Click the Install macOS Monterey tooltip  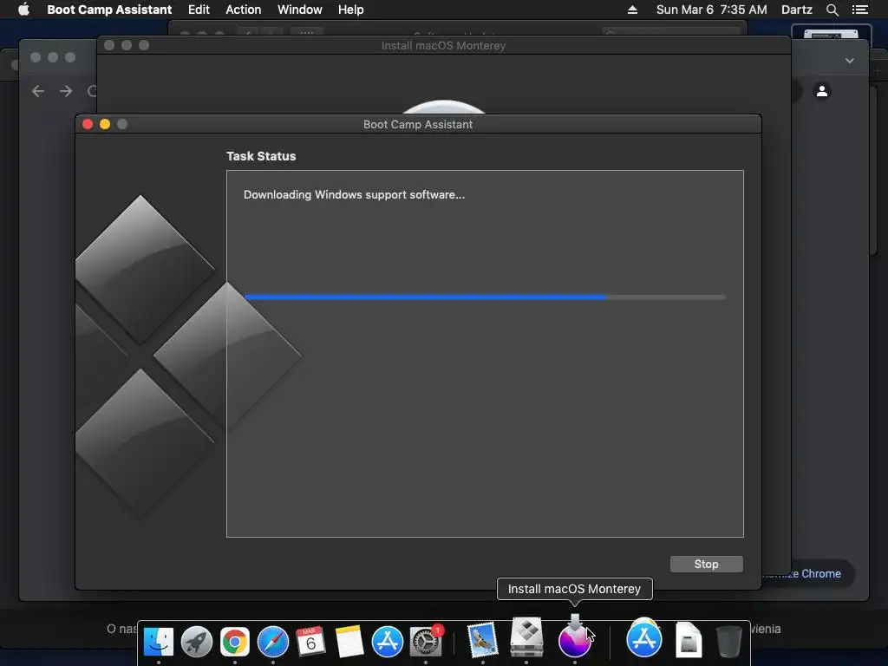(574, 589)
